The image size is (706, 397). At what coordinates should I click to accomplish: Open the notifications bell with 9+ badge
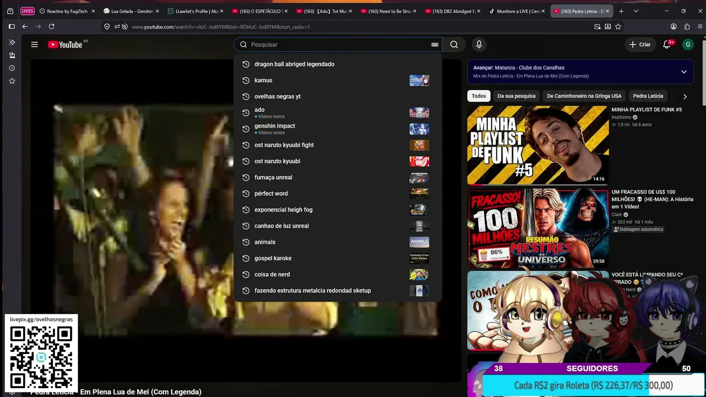667,45
